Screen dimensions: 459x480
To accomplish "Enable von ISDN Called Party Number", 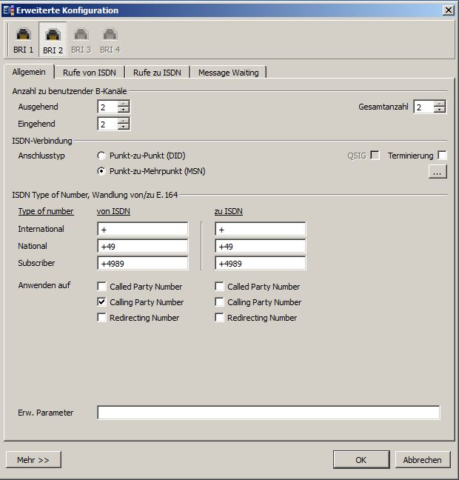I will click(101, 287).
